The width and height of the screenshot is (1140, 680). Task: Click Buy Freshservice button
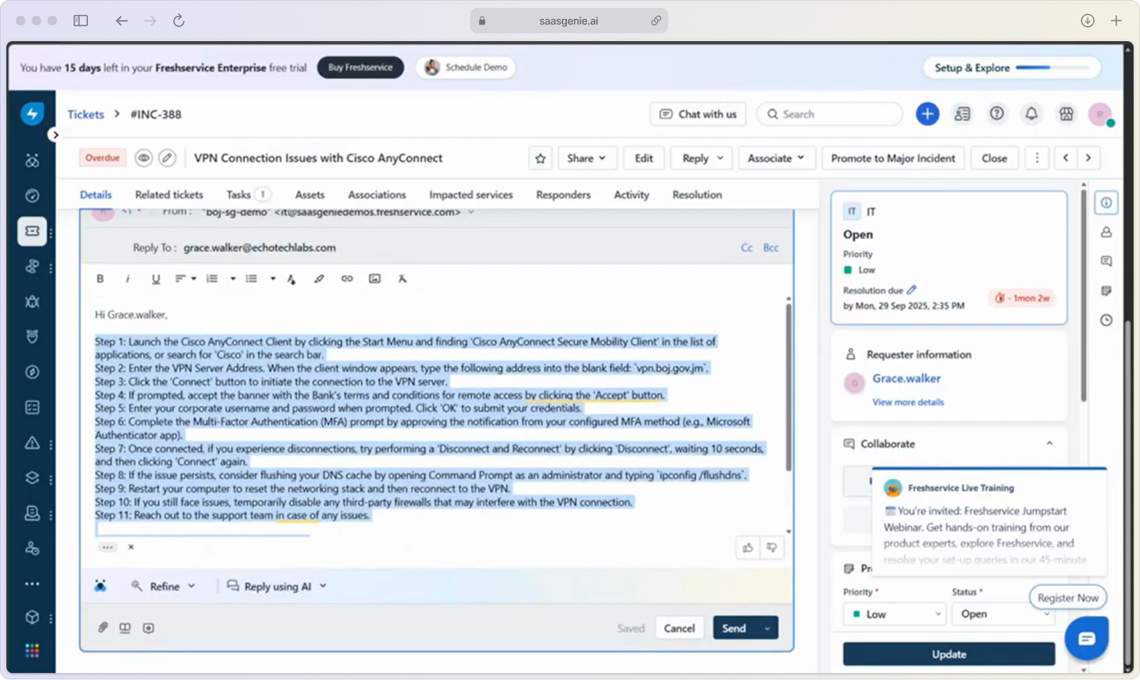point(360,67)
